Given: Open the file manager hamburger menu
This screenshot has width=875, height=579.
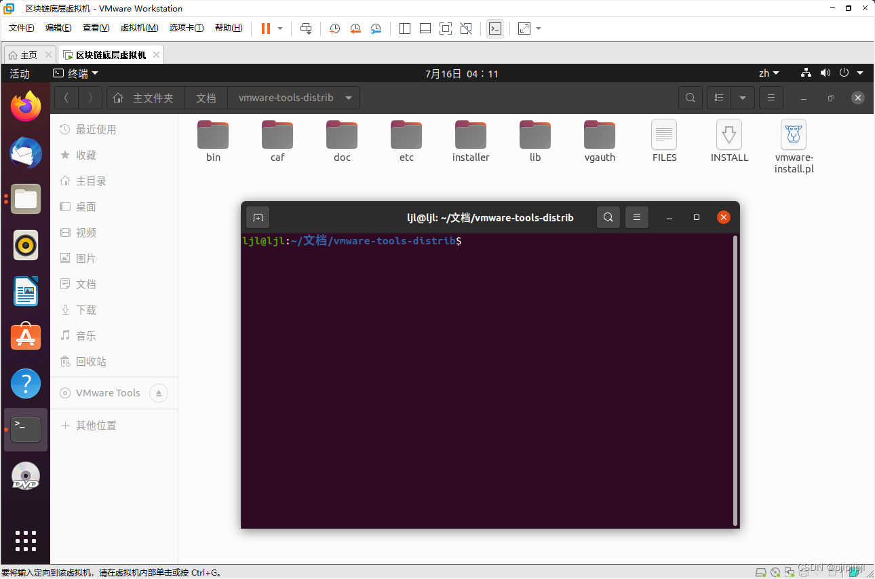Looking at the screenshot, I should [x=771, y=98].
